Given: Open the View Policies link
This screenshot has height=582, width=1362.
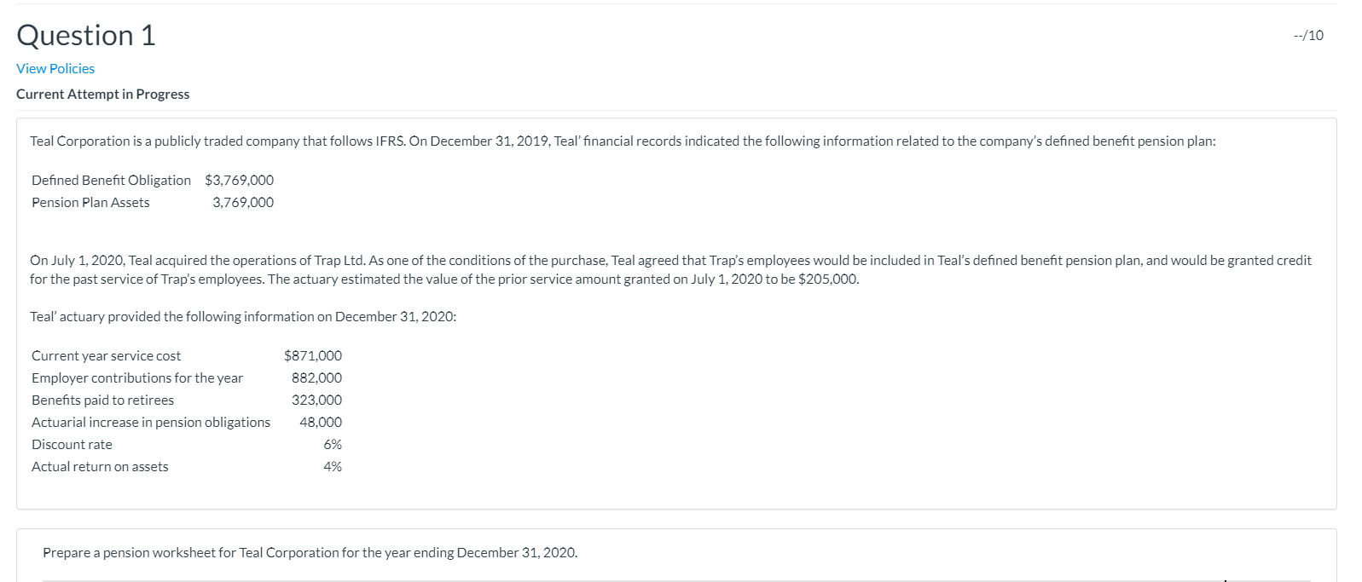Looking at the screenshot, I should (55, 68).
